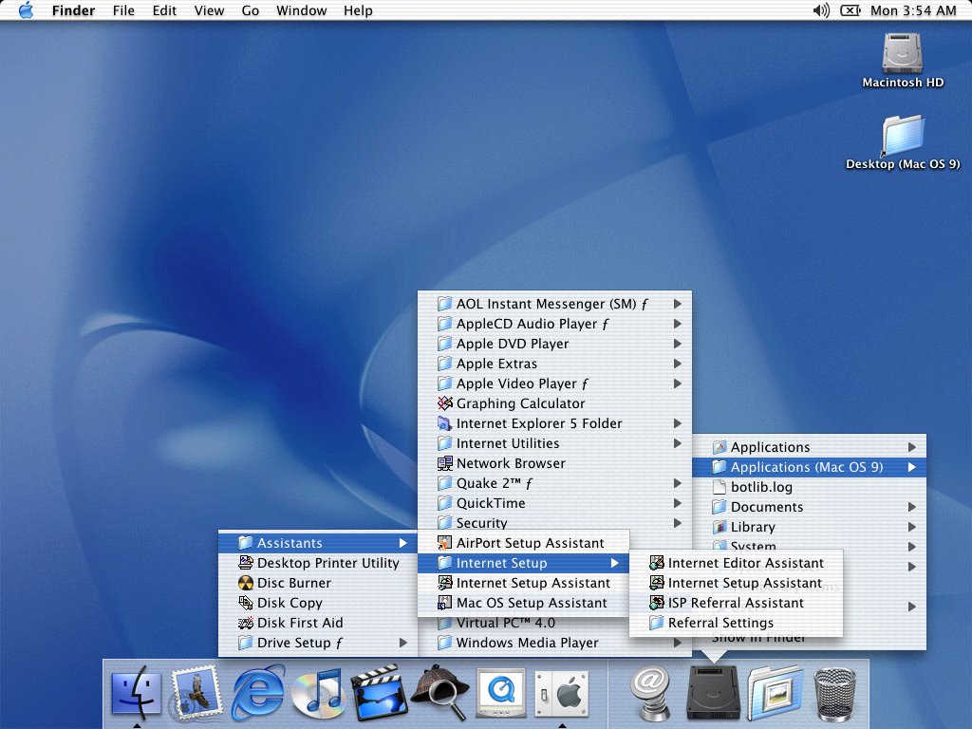Open the picture folder icon in the Dock
The width and height of the screenshot is (972, 729).
774,692
